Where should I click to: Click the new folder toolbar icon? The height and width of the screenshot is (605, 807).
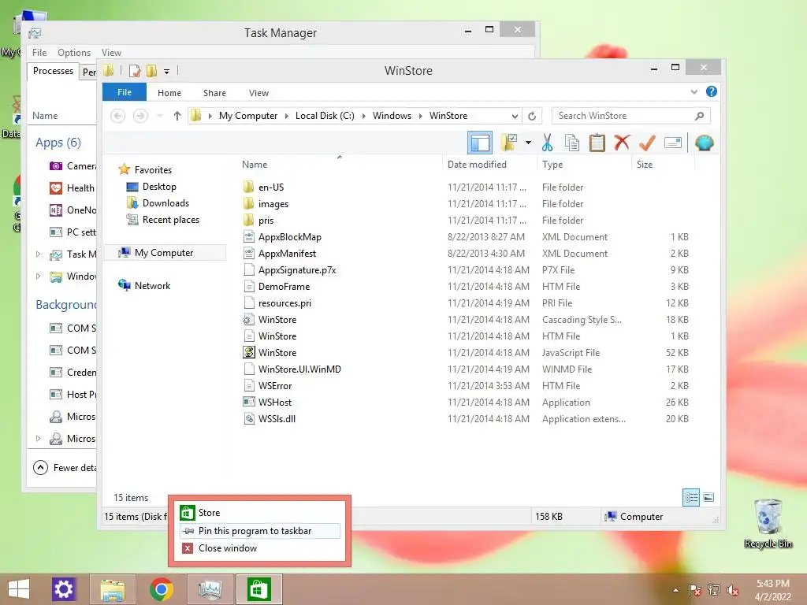509,143
